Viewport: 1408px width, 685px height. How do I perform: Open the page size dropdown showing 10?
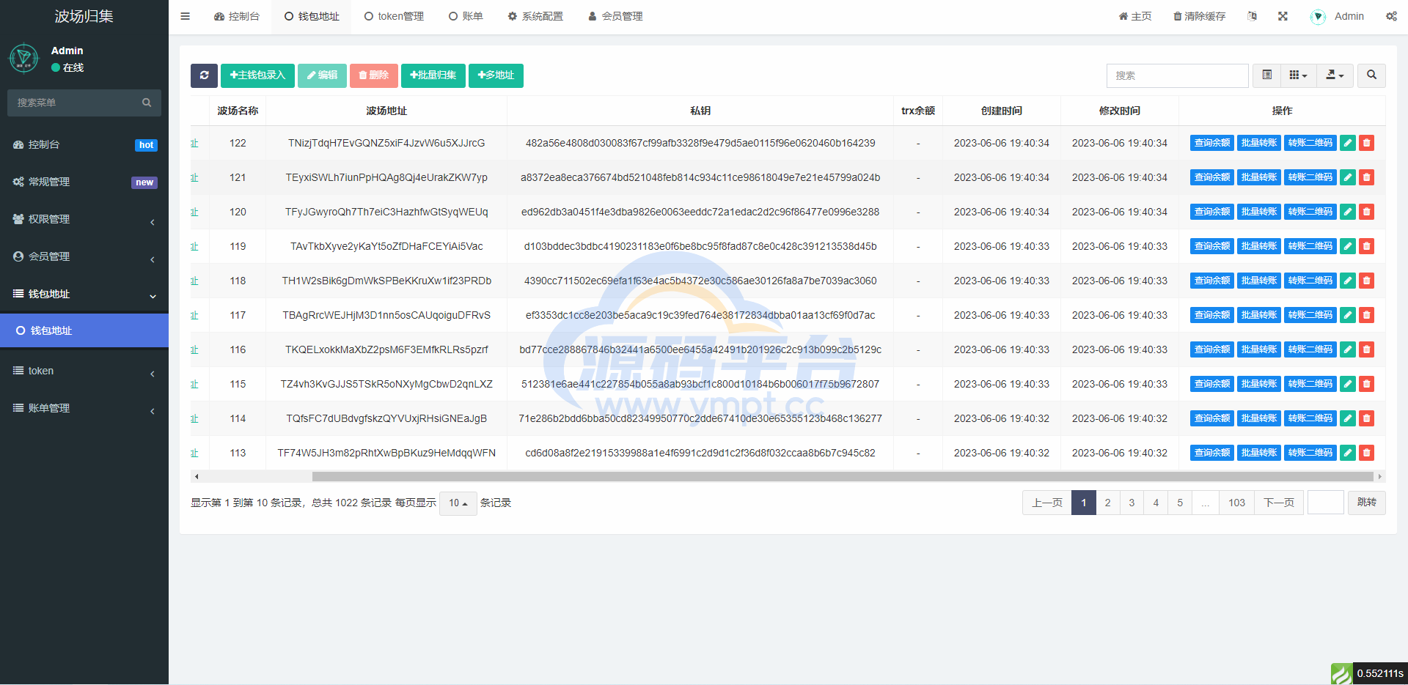pyautogui.click(x=458, y=503)
